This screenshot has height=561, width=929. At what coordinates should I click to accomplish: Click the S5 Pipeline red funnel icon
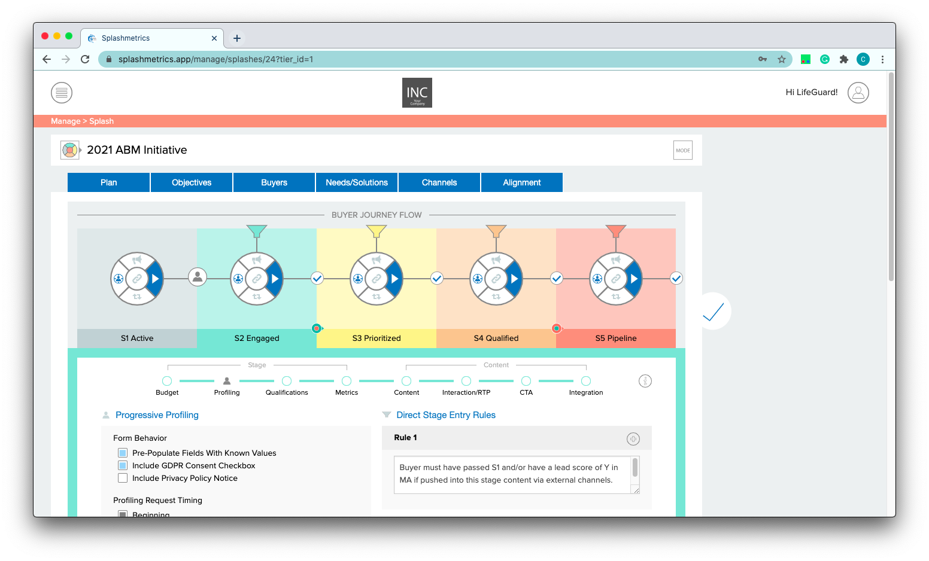(x=616, y=231)
